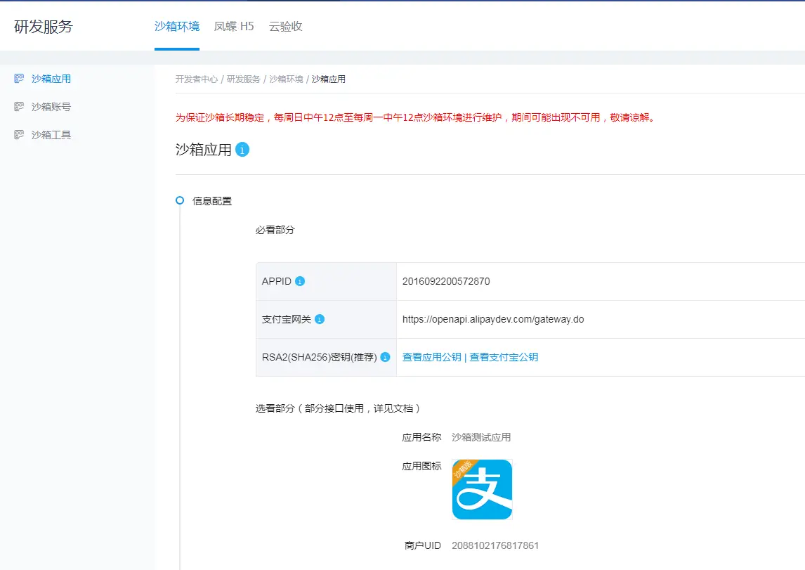Click info icon next to RSA2(SHA256)密钥
805x570 pixels.
tap(385, 358)
